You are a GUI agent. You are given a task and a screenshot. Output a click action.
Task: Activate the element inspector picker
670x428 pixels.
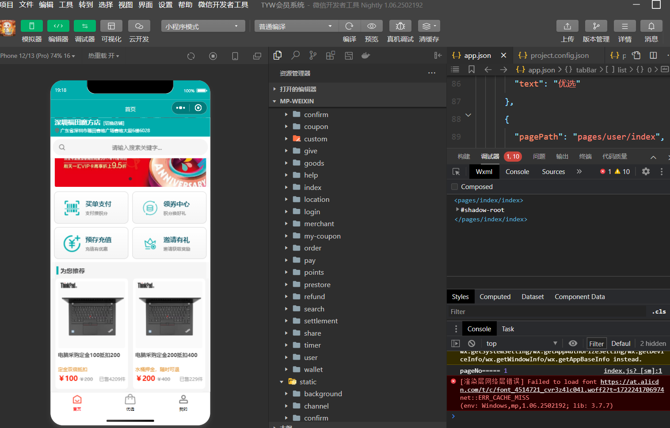456,172
